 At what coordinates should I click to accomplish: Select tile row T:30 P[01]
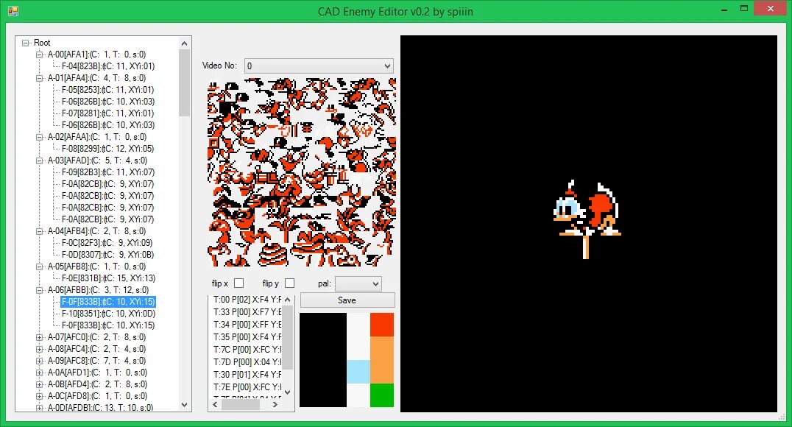click(247, 375)
